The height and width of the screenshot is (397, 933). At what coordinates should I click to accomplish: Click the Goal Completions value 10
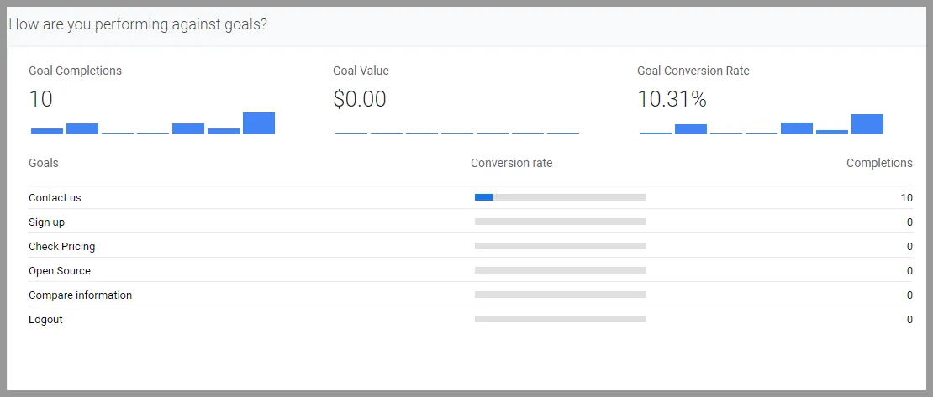40,99
